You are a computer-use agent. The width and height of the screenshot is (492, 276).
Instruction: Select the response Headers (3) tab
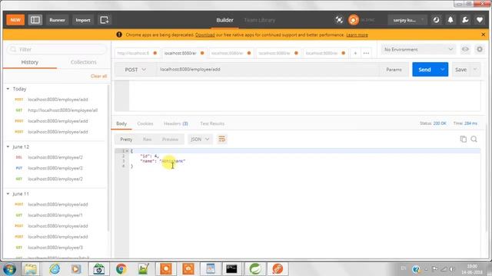(x=176, y=123)
